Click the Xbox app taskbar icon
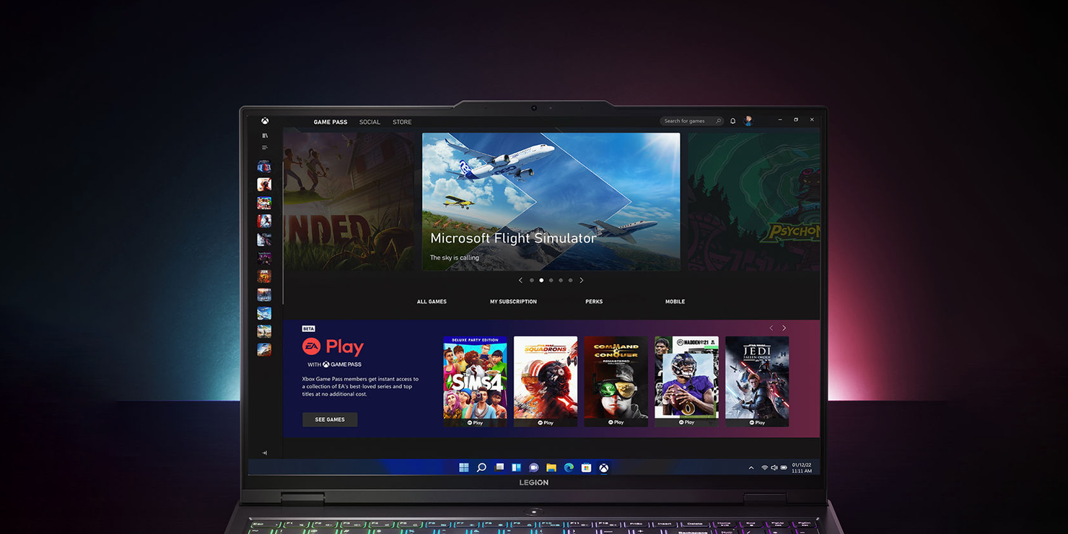The width and height of the screenshot is (1068, 534). (x=603, y=468)
